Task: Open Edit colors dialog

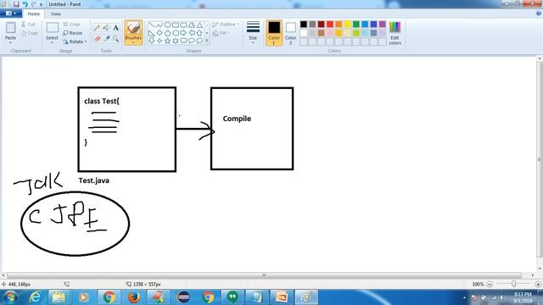Action: [x=395, y=33]
